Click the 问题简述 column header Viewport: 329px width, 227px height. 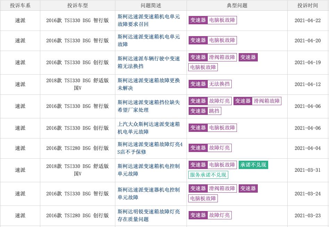(151, 6)
